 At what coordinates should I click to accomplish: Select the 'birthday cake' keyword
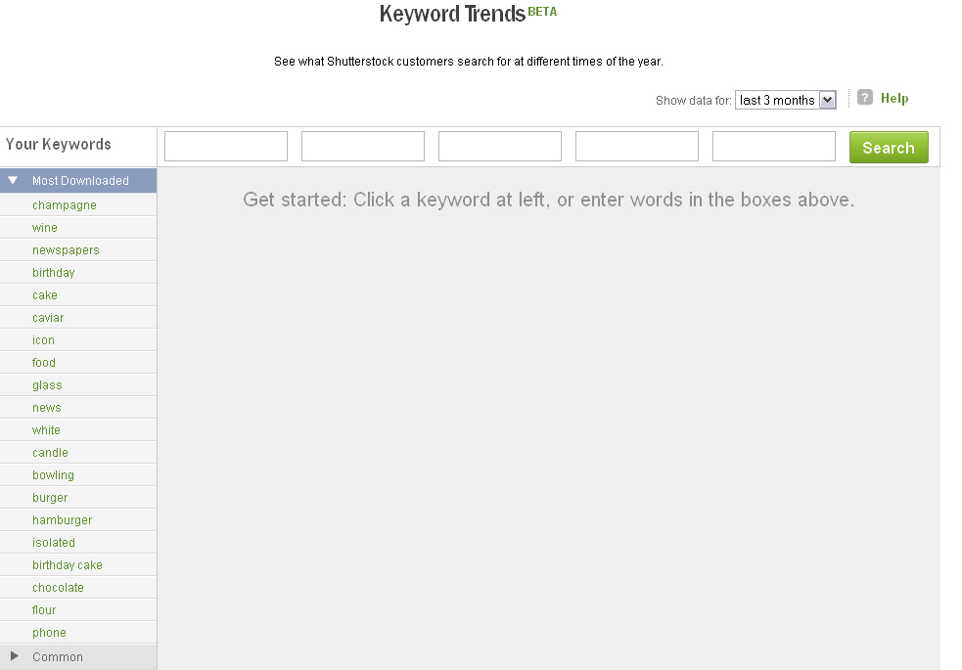point(68,565)
